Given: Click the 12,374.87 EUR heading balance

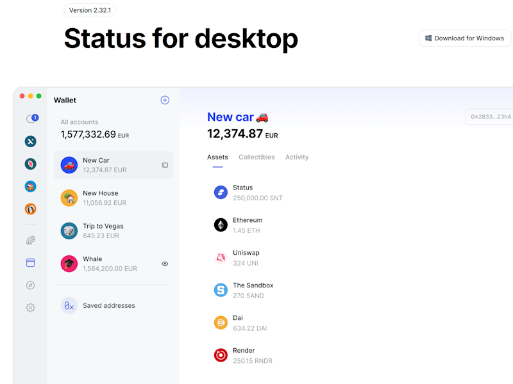Looking at the screenshot, I should pyautogui.click(x=242, y=134).
